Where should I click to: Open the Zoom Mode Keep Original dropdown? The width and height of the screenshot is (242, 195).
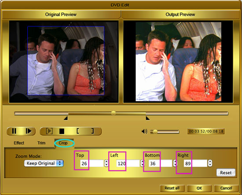coord(44,163)
